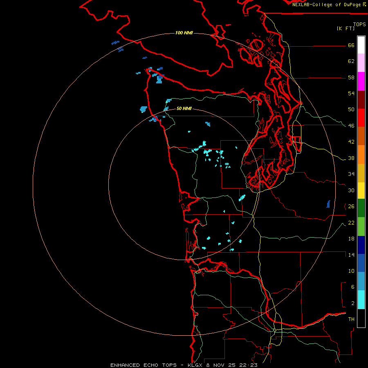368x368 pixels.
Task: Click the "58" scale value
Action: pos(351,77)
